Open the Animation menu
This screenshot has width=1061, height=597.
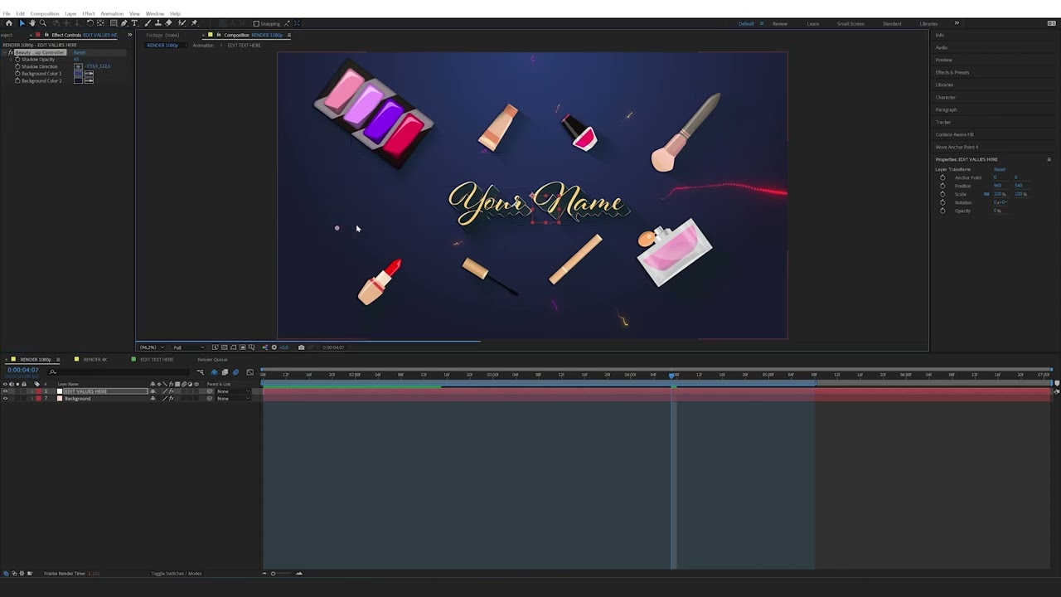tap(112, 13)
